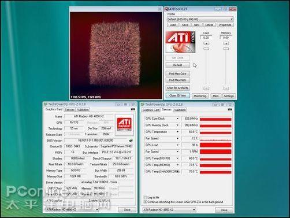Enable the Log to file checkbox
Image resolution: width=290 pixels, height=218 pixels.
tap(145, 197)
